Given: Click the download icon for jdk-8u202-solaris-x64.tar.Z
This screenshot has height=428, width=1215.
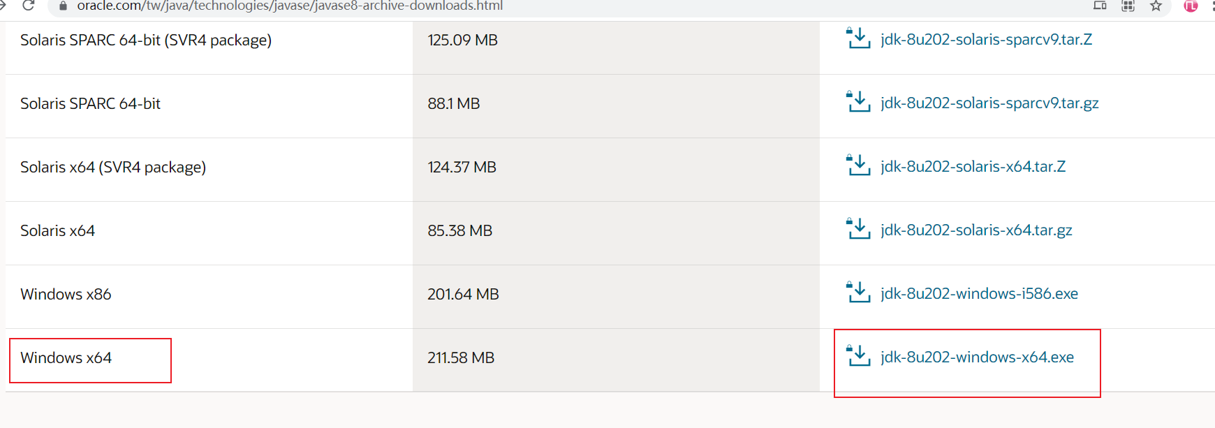Looking at the screenshot, I should tap(858, 165).
